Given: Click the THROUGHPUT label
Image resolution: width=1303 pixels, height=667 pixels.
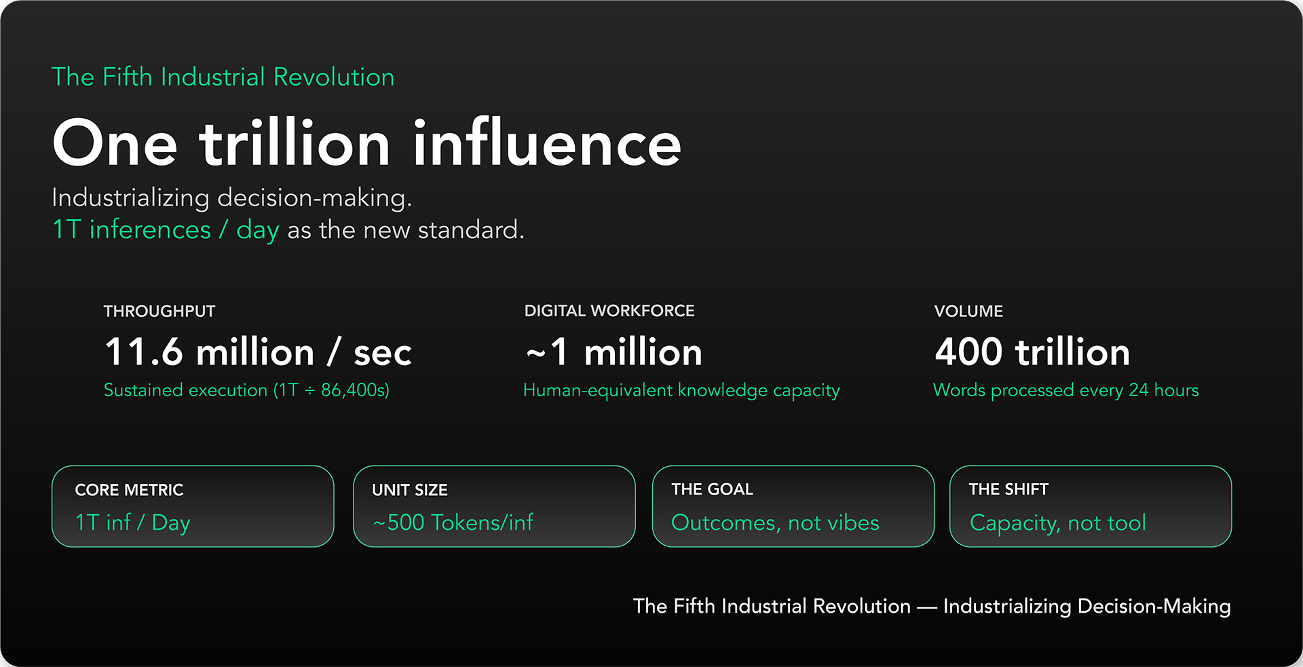Looking at the screenshot, I should (159, 311).
